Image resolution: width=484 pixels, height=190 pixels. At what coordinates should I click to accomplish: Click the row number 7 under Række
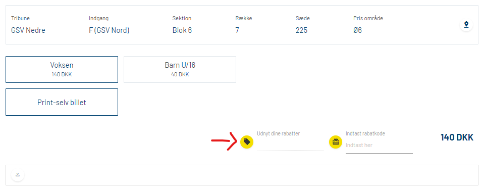(237, 31)
